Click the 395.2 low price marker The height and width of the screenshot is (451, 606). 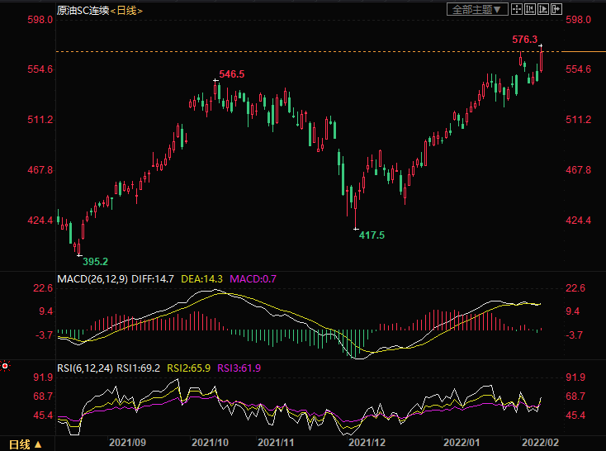(95, 260)
